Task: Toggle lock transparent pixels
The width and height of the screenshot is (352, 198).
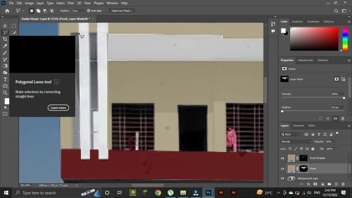Action: [290, 148]
